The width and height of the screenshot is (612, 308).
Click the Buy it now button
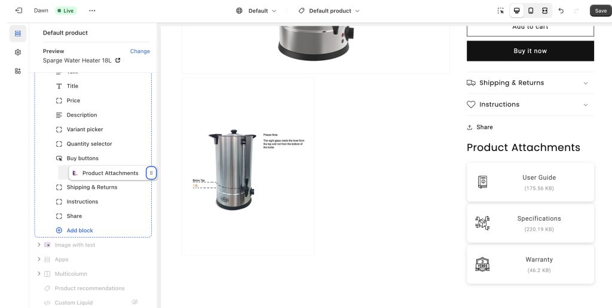pyautogui.click(x=530, y=51)
